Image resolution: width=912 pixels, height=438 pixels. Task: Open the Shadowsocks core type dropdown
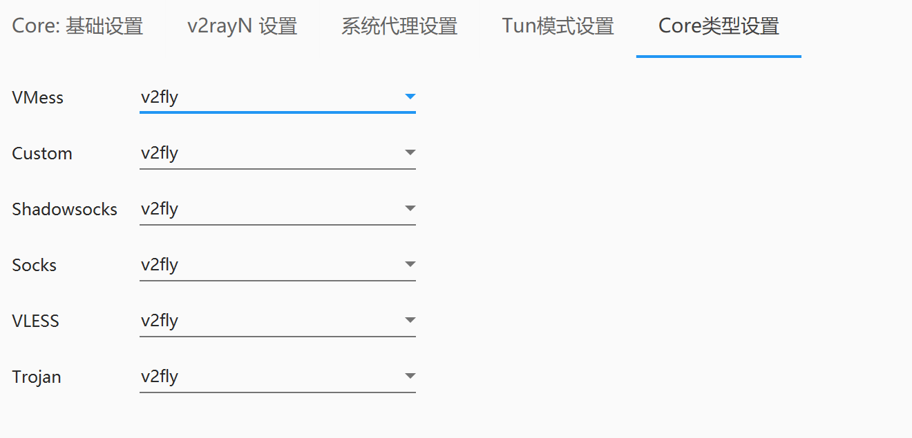click(x=276, y=208)
